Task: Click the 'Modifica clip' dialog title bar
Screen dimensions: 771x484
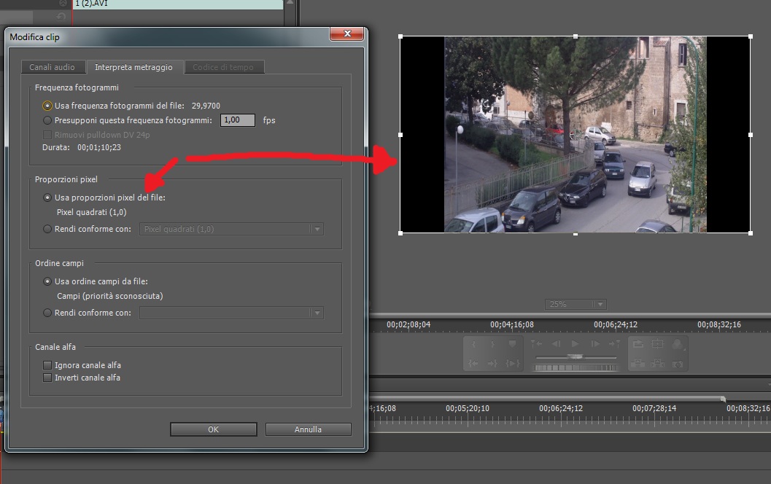Action: [x=167, y=37]
